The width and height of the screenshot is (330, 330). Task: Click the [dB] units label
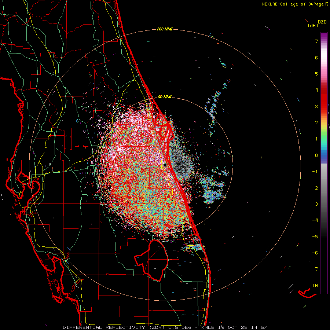click(313, 26)
